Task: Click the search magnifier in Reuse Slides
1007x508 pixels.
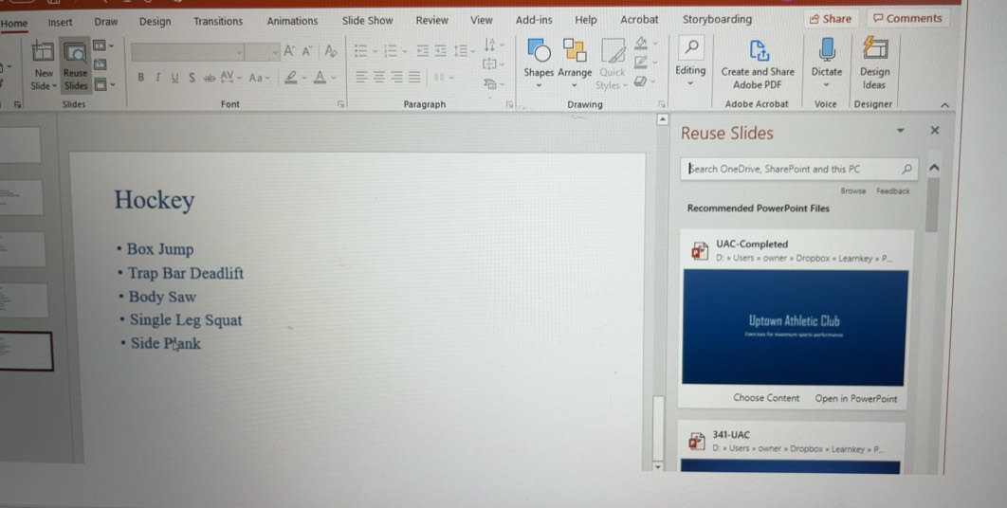Action: tap(906, 169)
